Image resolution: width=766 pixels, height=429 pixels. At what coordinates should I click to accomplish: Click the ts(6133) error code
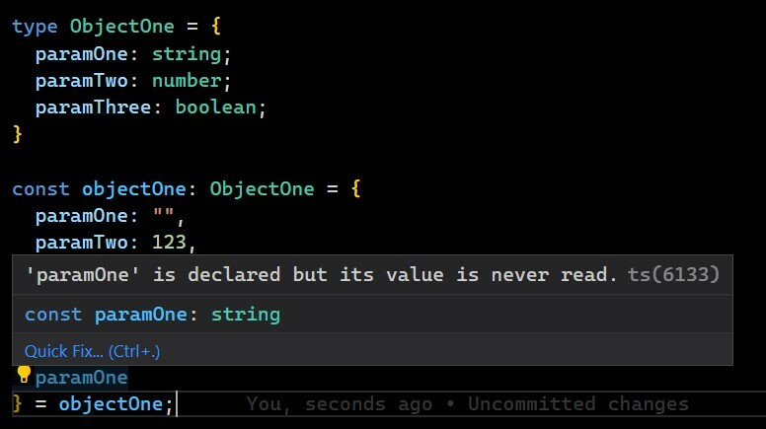point(673,275)
